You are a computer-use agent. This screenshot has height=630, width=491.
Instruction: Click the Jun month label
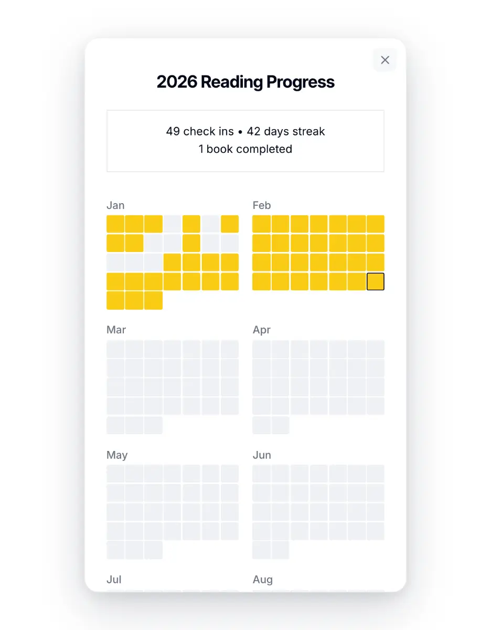[262, 455]
